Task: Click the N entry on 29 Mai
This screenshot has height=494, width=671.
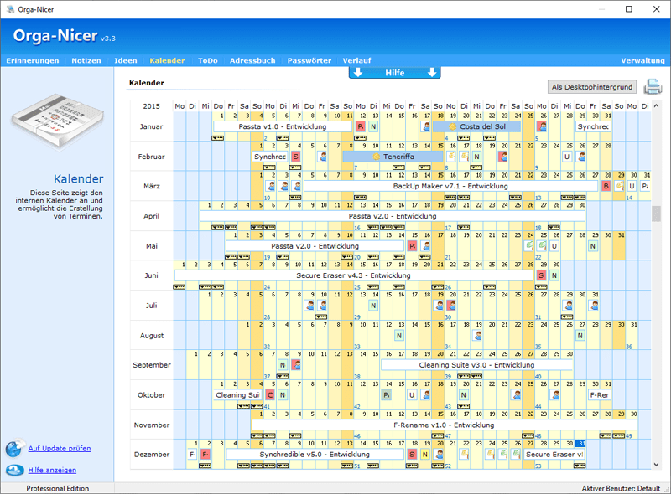Action: tap(593, 245)
